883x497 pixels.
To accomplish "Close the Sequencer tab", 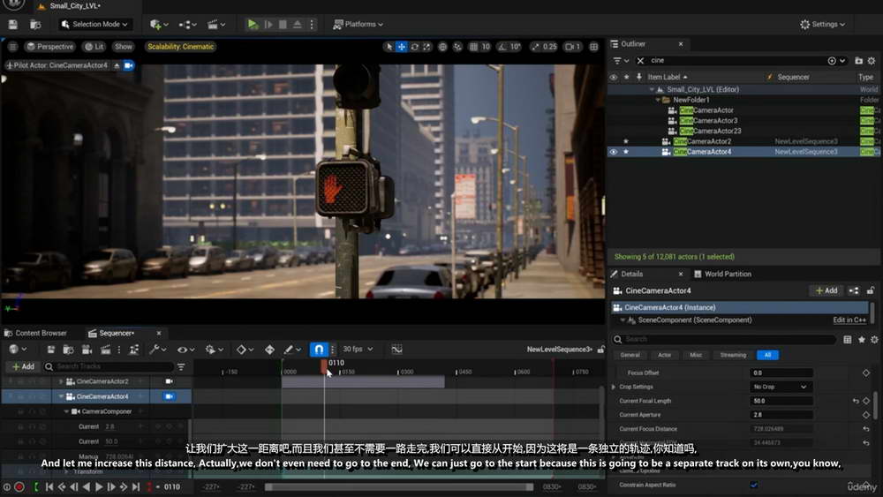I will 159,333.
